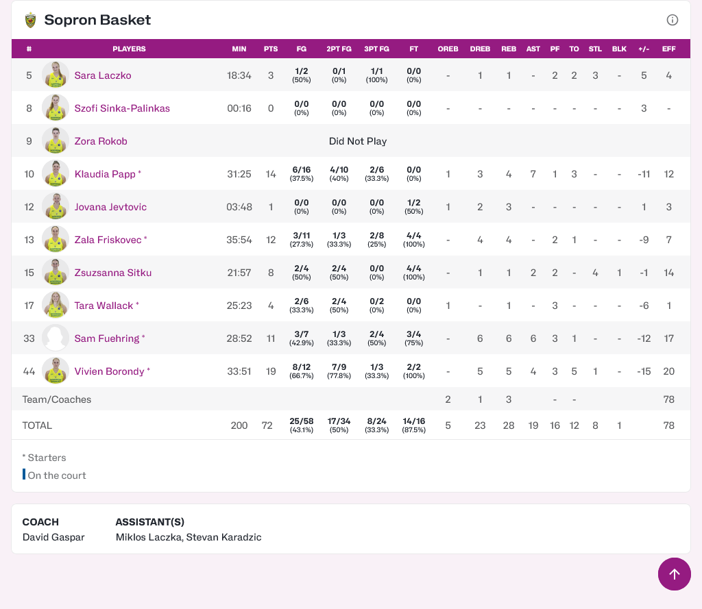Open Sara Laczko's player photo

(56, 75)
